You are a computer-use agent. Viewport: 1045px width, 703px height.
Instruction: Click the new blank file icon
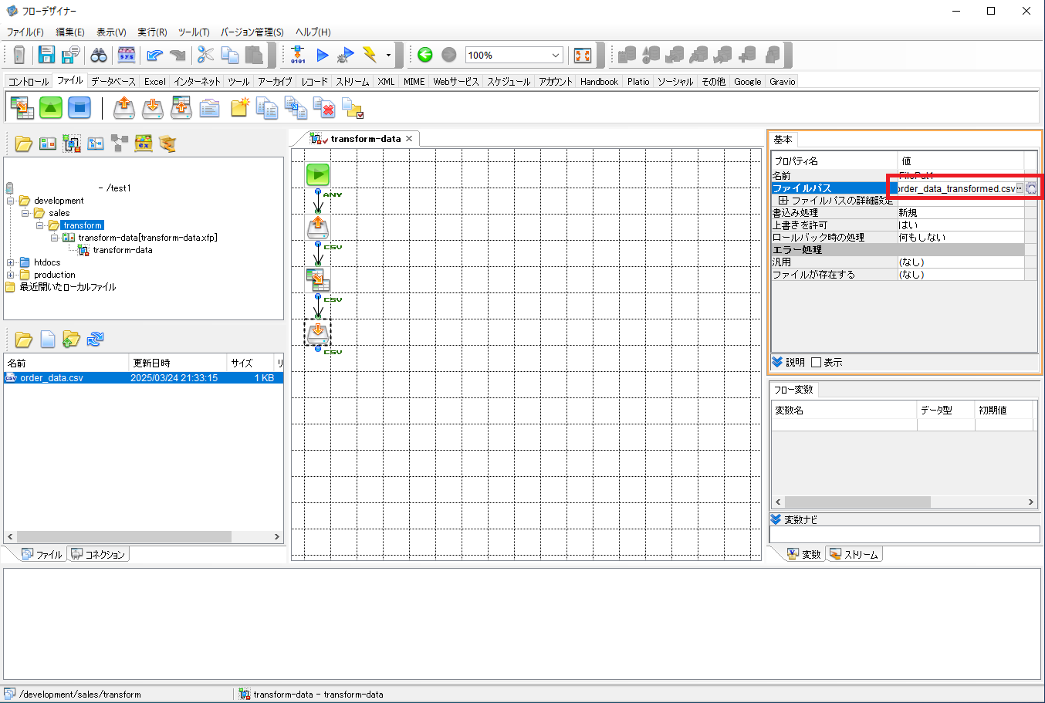[48, 339]
